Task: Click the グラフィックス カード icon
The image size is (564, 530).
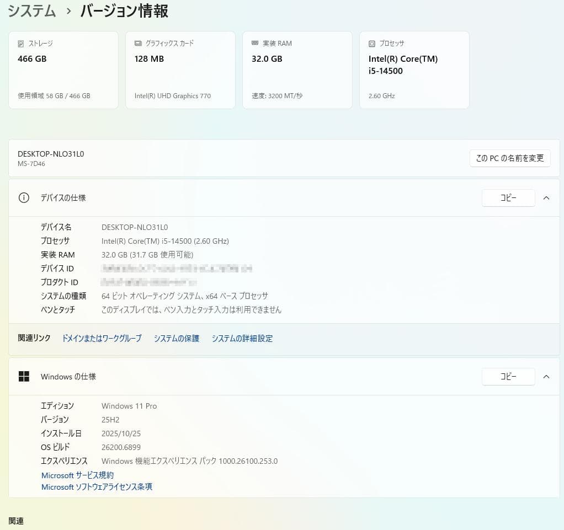Action: pos(137,43)
